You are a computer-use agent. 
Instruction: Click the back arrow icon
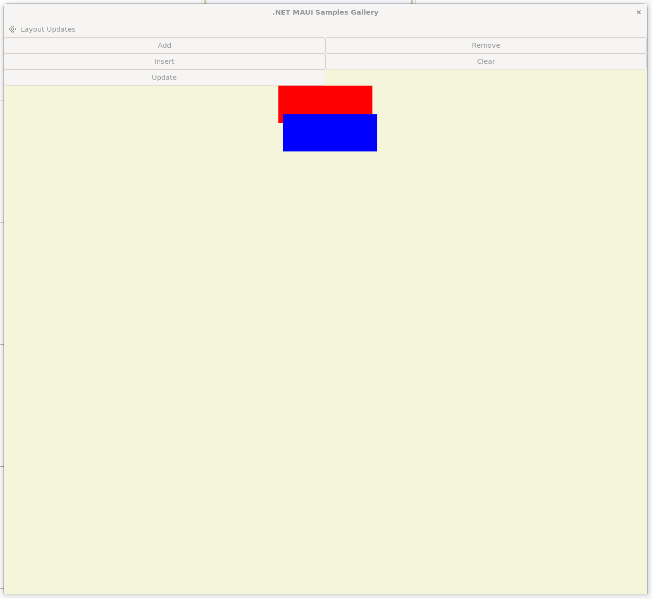pyautogui.click(x=12, y=29)
